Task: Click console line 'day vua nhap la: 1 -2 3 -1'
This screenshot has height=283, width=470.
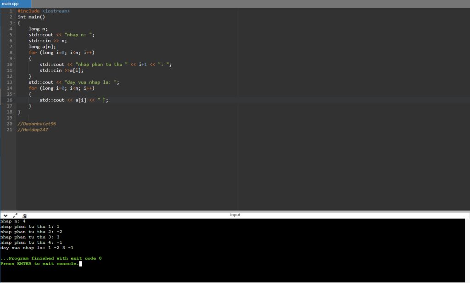Action: (x=37, y=248)
